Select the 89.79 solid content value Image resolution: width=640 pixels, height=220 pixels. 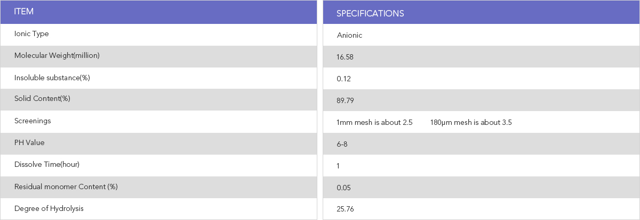(x=346, y=100)
